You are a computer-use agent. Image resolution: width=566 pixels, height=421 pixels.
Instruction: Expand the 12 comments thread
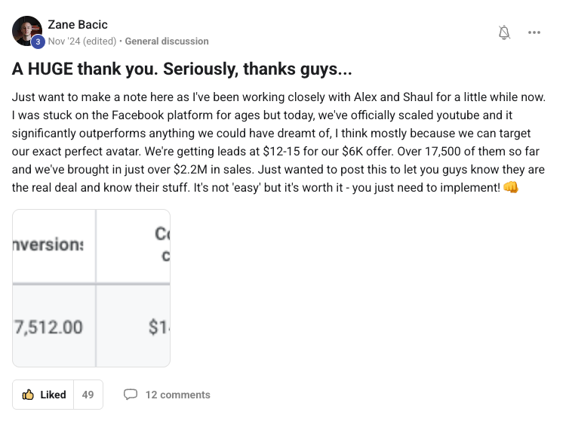click(177, 395)
